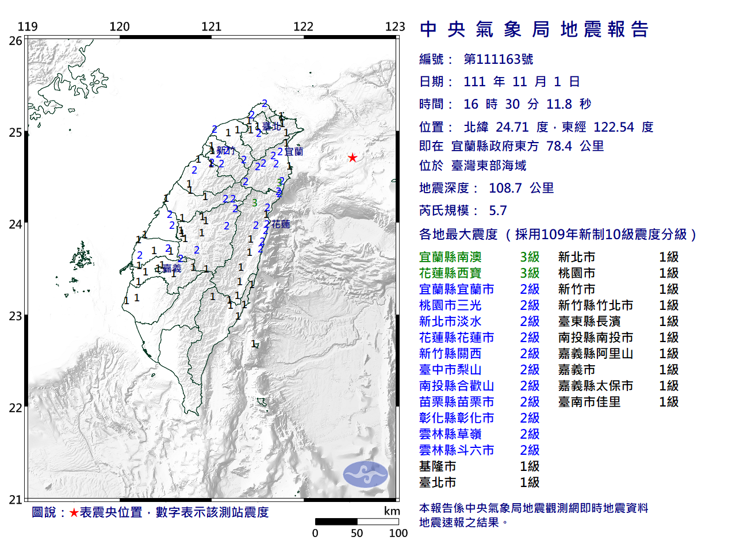Click the red star in the legend
The height and width of the screenshot is (552, 736).
[x=74, y=512]
